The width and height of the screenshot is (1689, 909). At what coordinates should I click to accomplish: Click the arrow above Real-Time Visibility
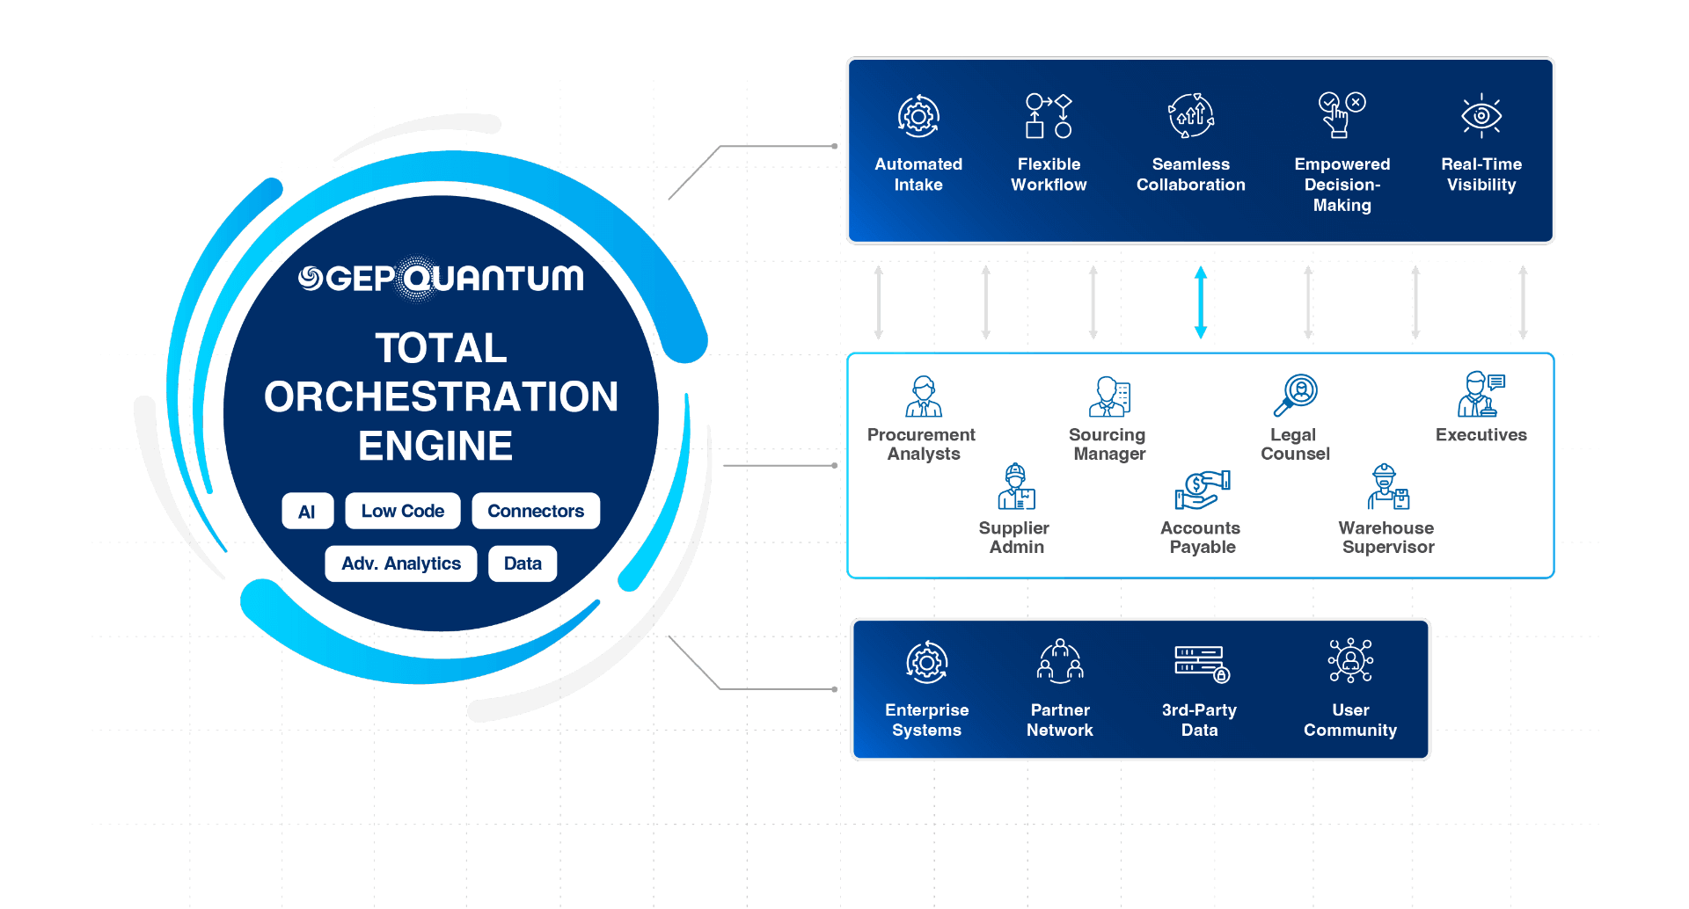click(x=1523, y=303)
